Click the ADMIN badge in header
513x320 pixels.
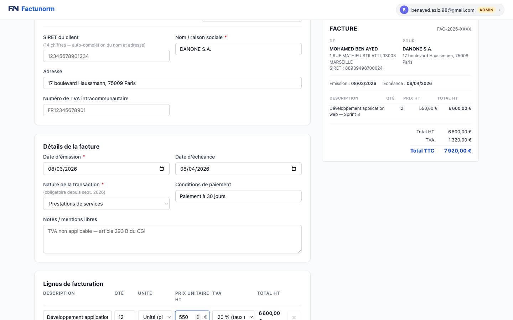point(486,10)
